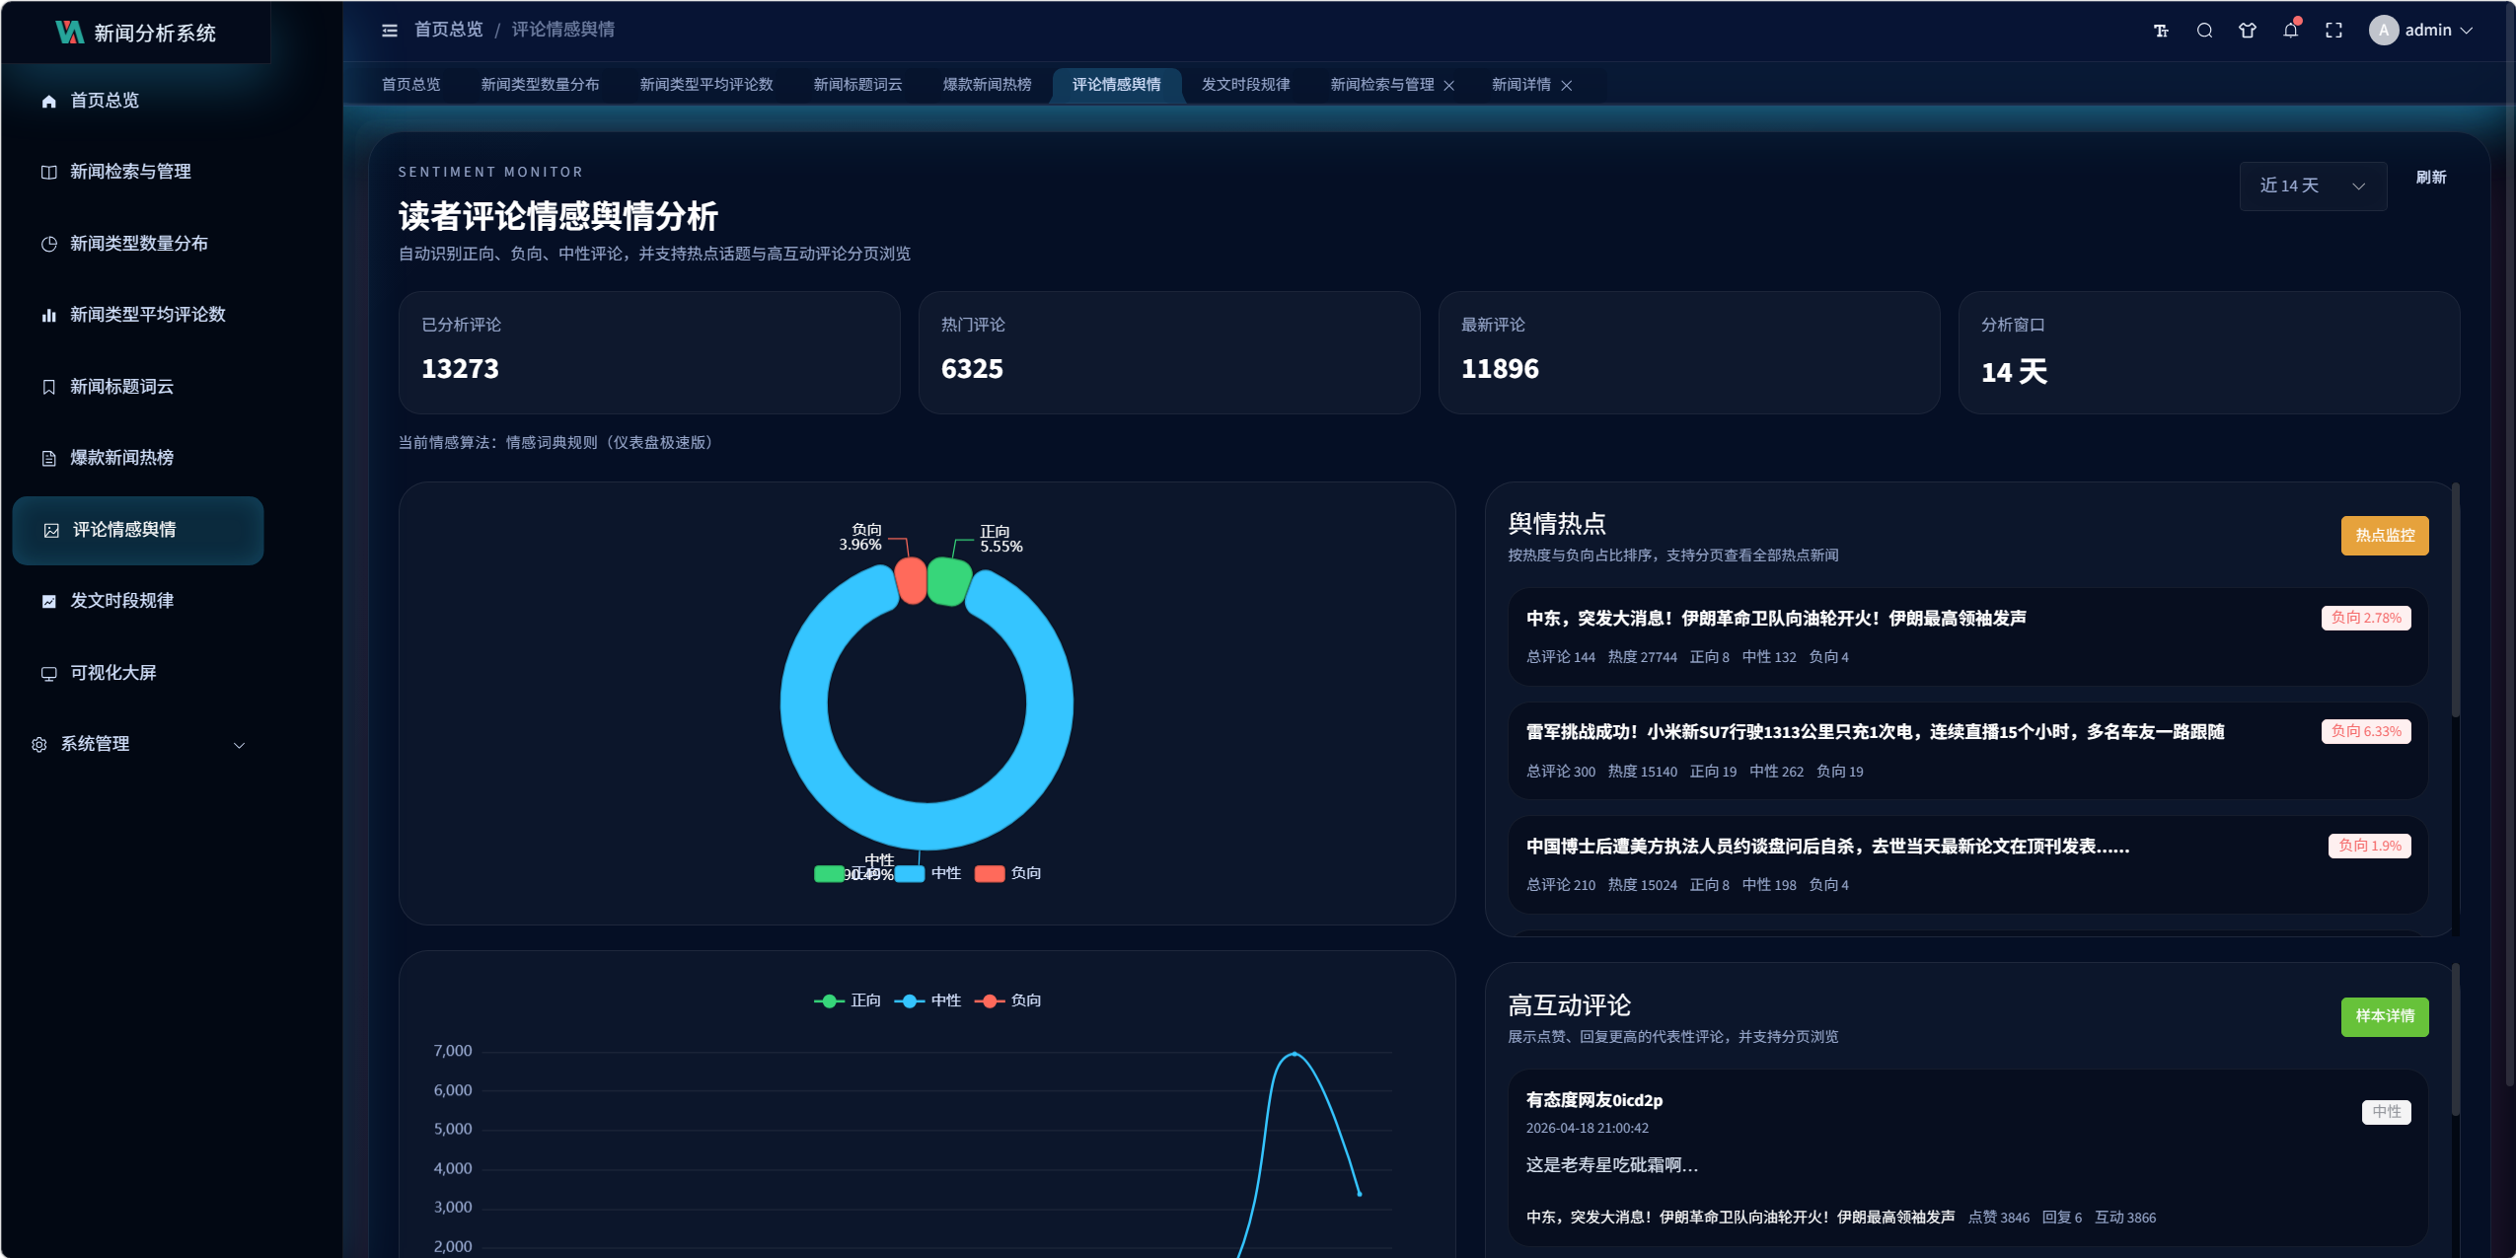Open the font size settings icon
Screen dimensions: 2516x1258
pos(2161,31)
